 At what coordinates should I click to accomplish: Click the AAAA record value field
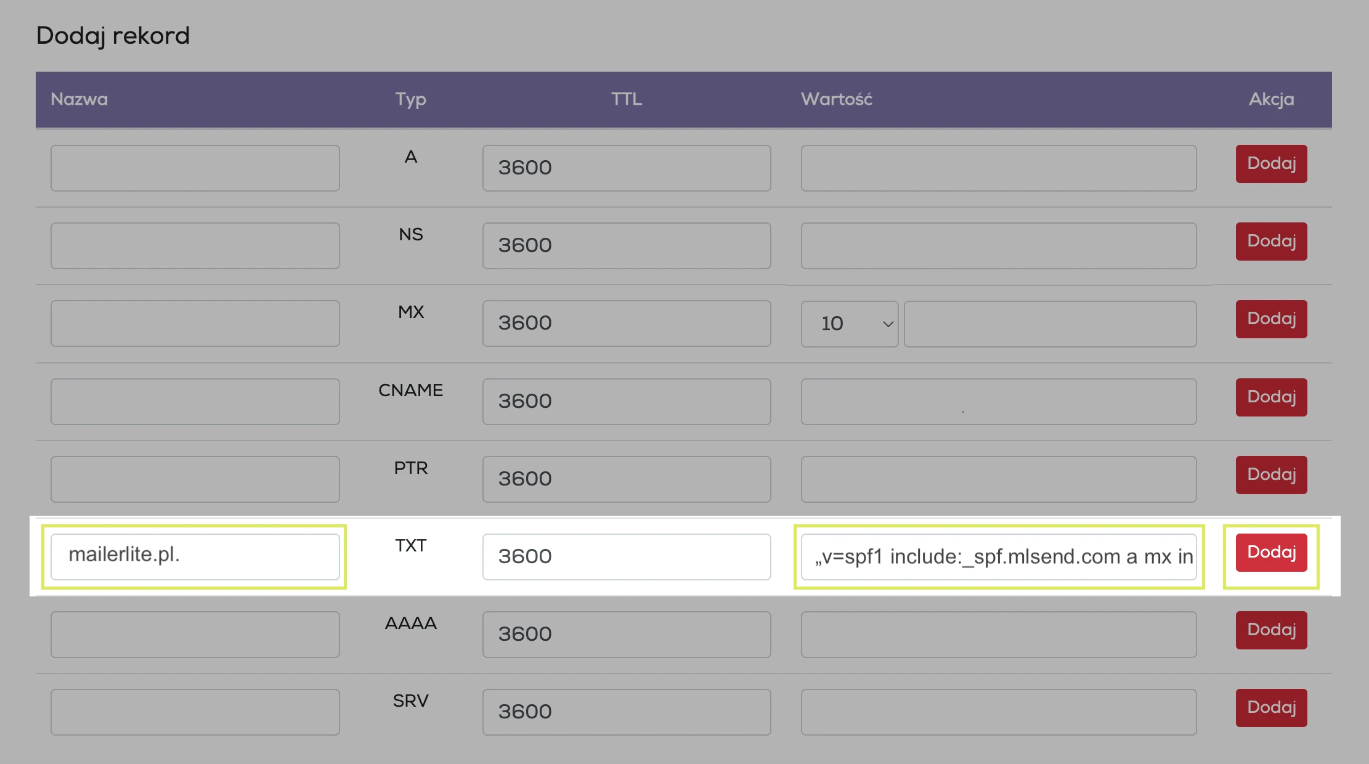point(998,635)
